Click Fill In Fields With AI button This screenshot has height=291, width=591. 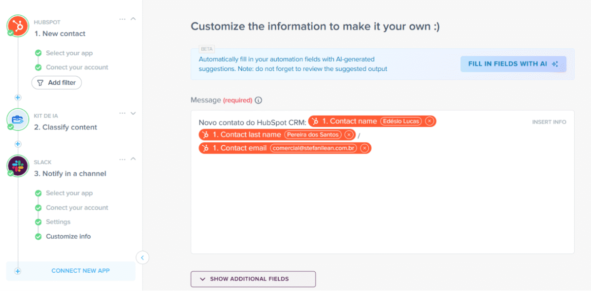513,64
